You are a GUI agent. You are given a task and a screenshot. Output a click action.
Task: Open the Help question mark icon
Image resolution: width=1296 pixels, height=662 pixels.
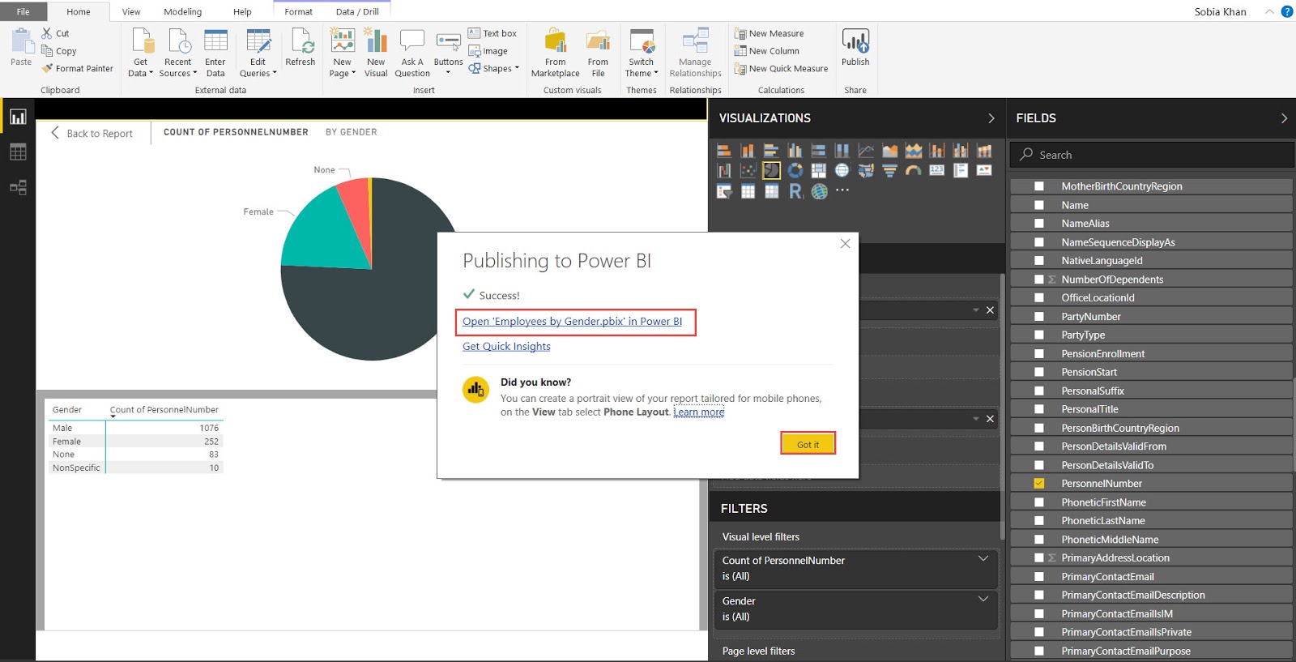tap(1286, 11)
